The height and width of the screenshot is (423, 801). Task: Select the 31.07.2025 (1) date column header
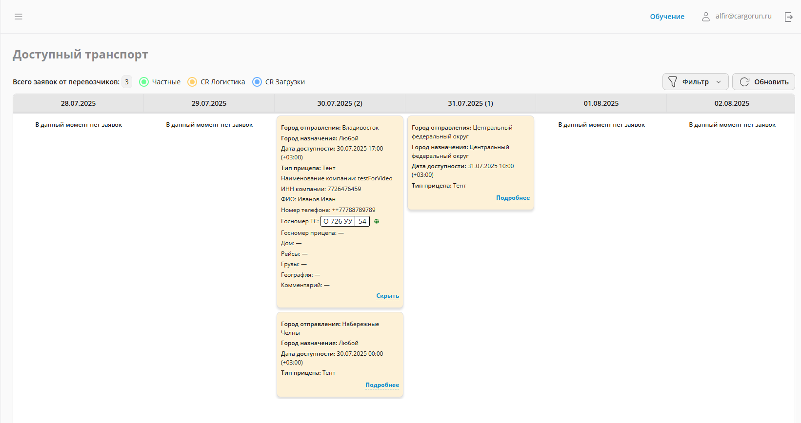(470, 103)
